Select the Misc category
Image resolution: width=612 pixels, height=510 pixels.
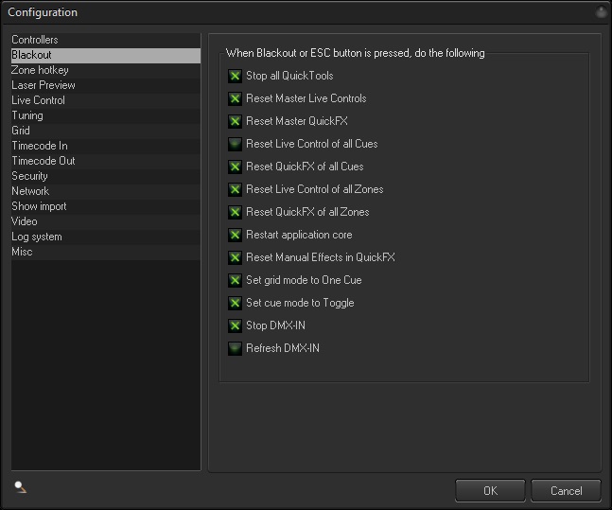click(x=22, y=252)
